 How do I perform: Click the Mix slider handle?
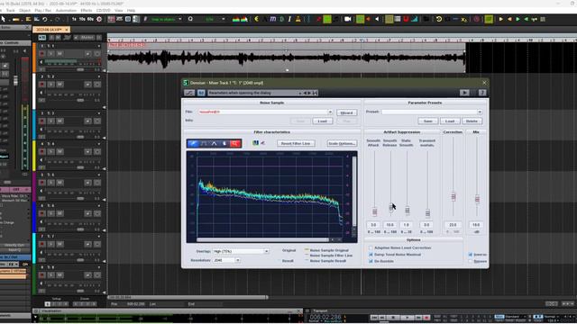477,199
